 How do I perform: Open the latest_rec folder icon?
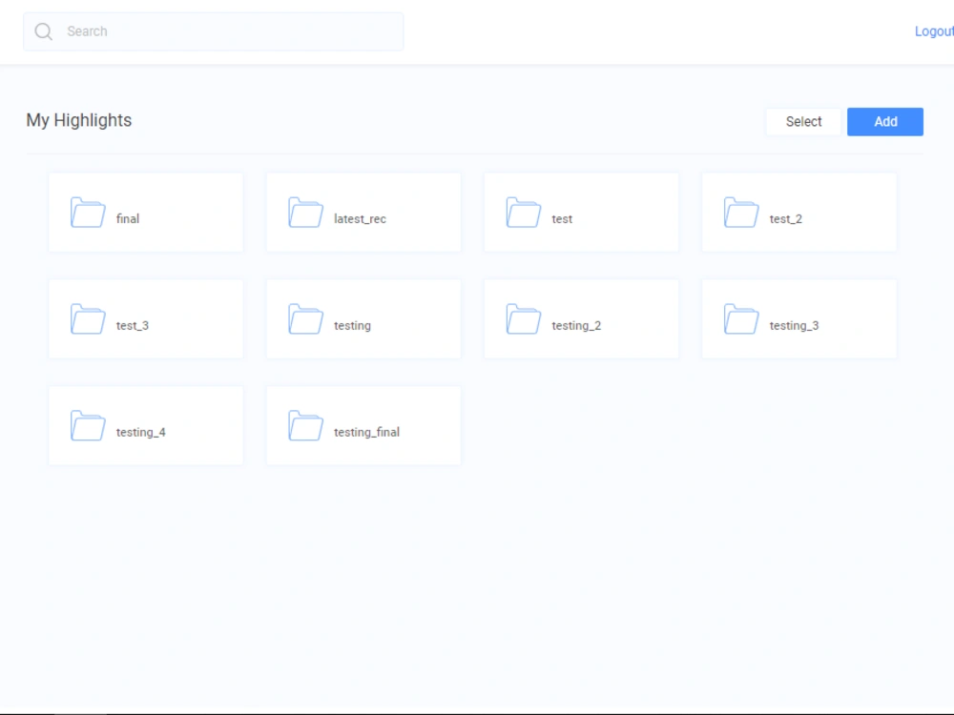coord(305,213)
